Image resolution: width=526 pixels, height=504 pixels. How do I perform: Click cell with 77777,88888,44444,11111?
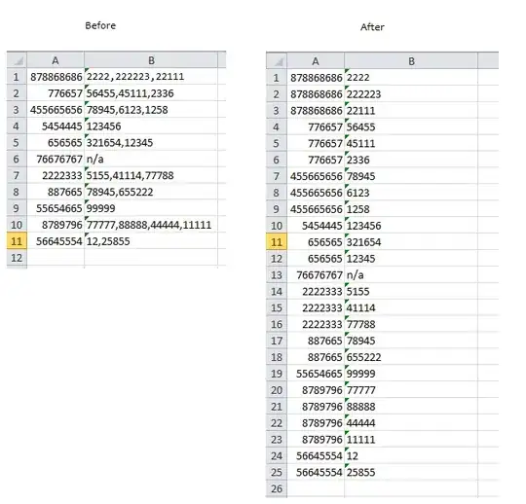[x=151, y=225]
